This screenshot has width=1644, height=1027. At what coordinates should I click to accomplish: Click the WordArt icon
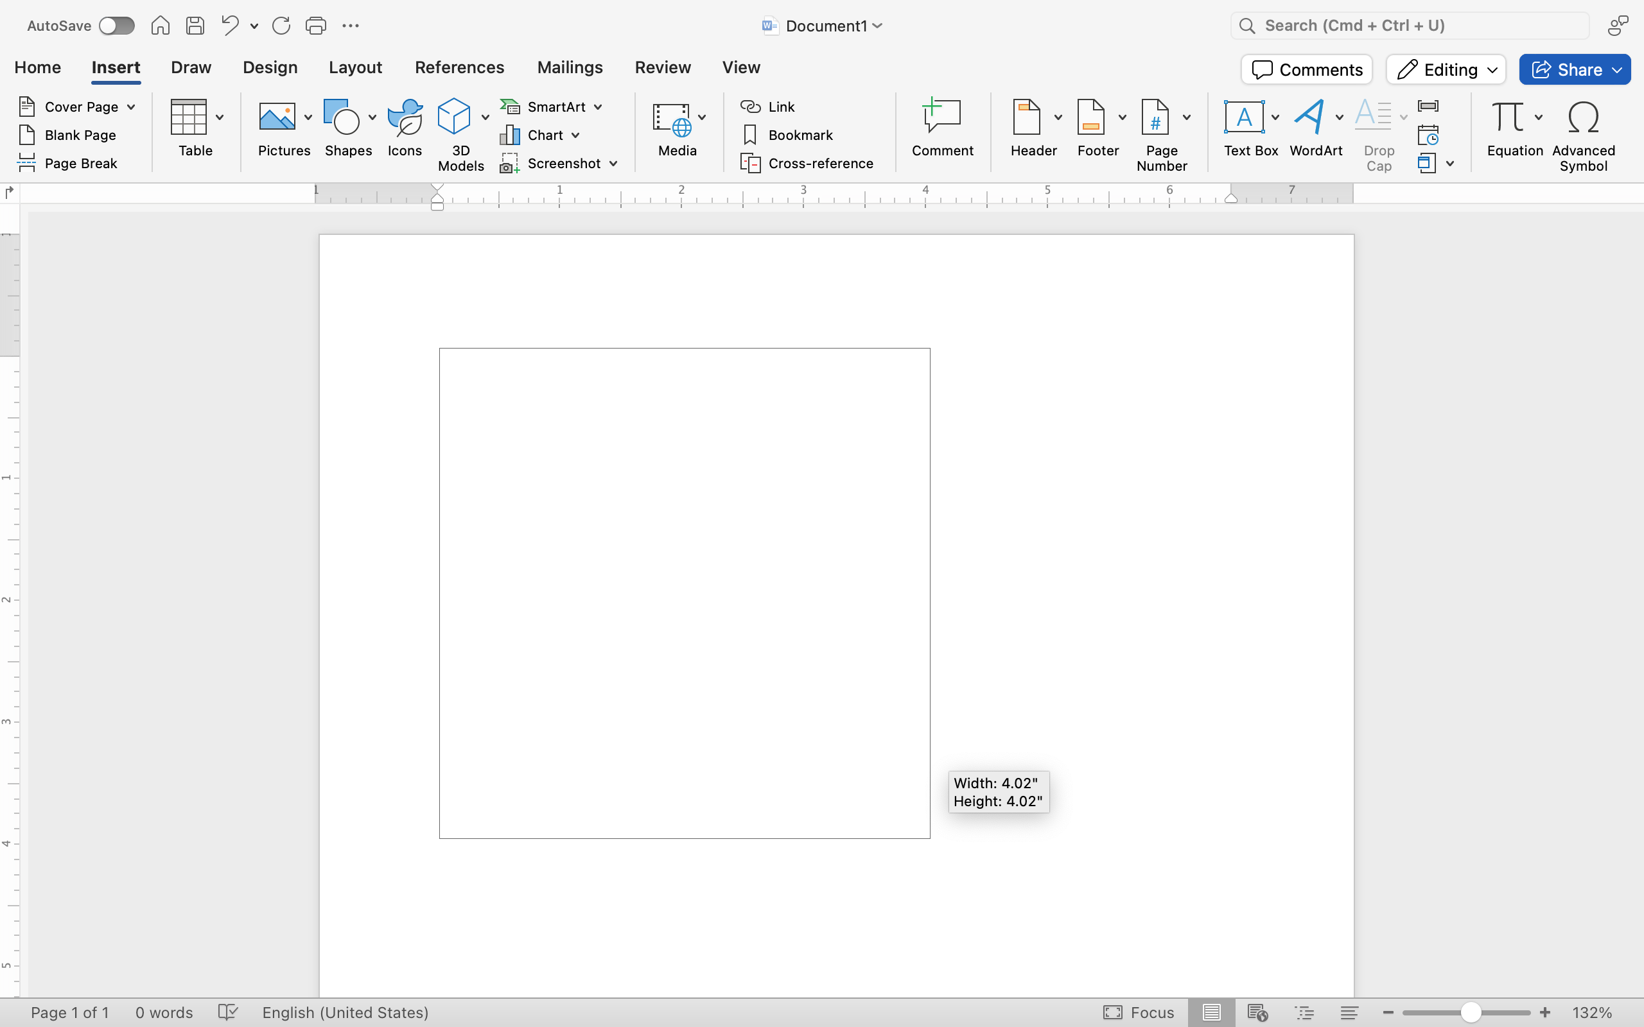click(1310, 117)
